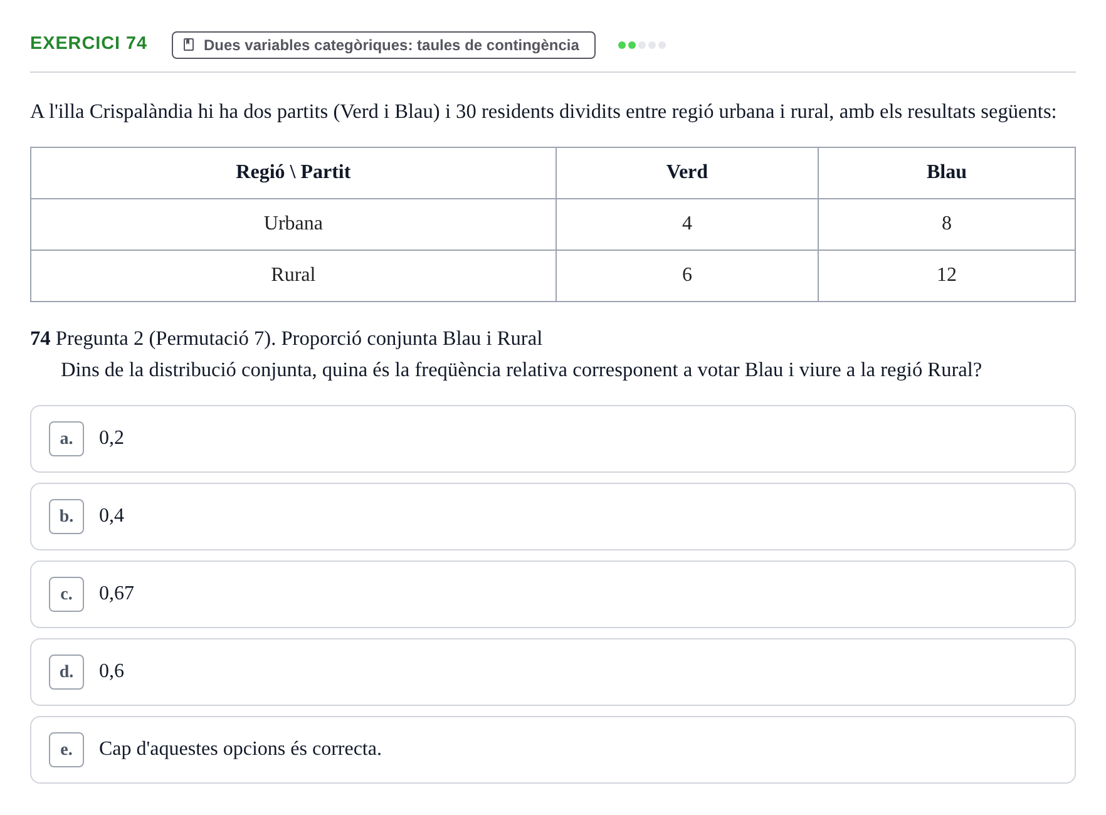Open the 'Dues variables categòriques' topic tag

(383, 45)
